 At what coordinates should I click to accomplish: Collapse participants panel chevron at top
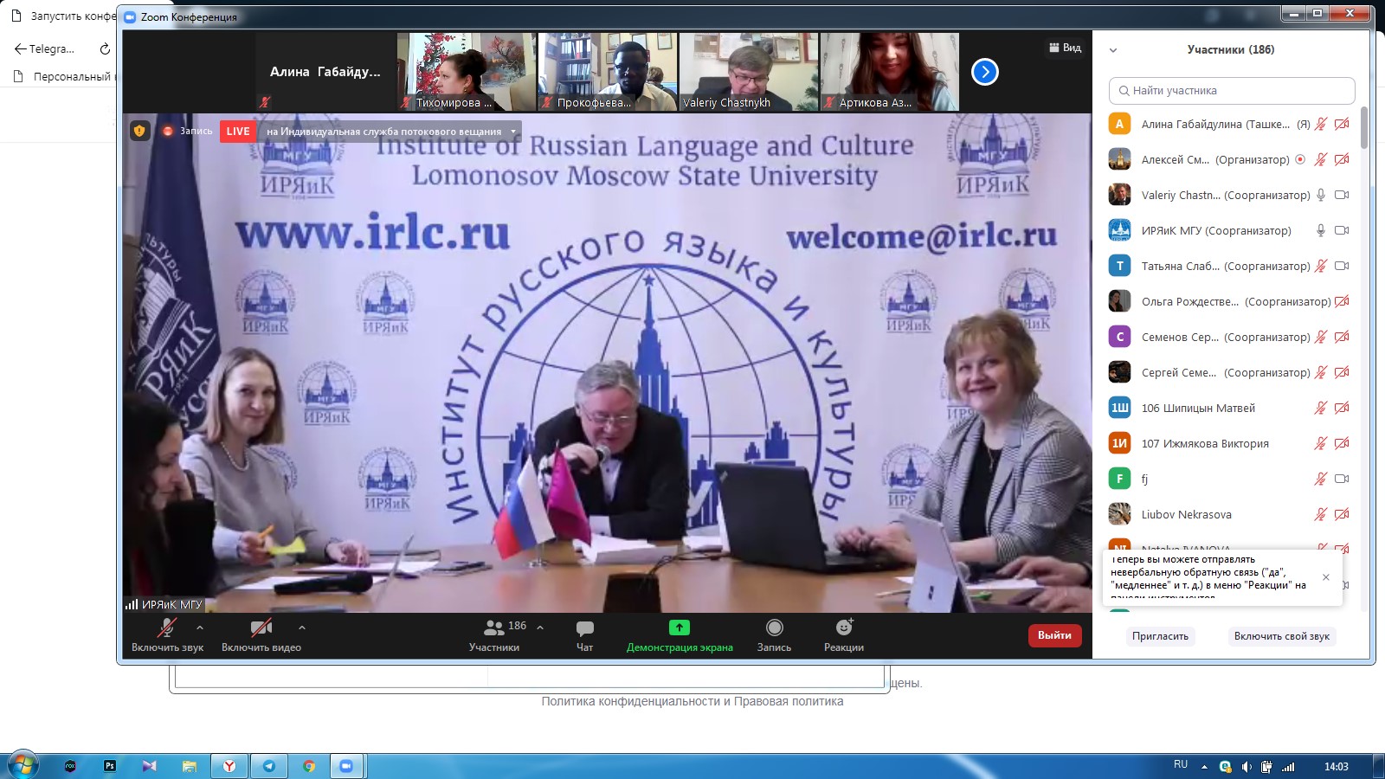pos(1113,50)
